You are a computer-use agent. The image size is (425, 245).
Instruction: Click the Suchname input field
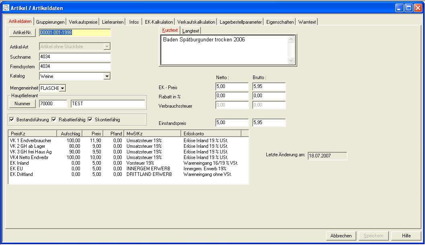[x=75, y=57]
